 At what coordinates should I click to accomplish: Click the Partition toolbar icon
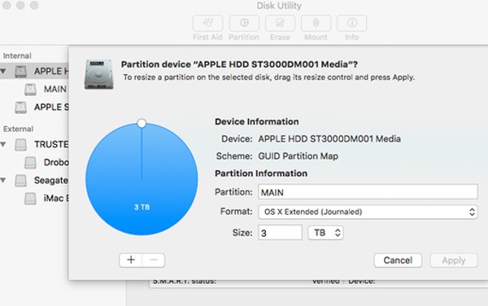pos(244,23)
